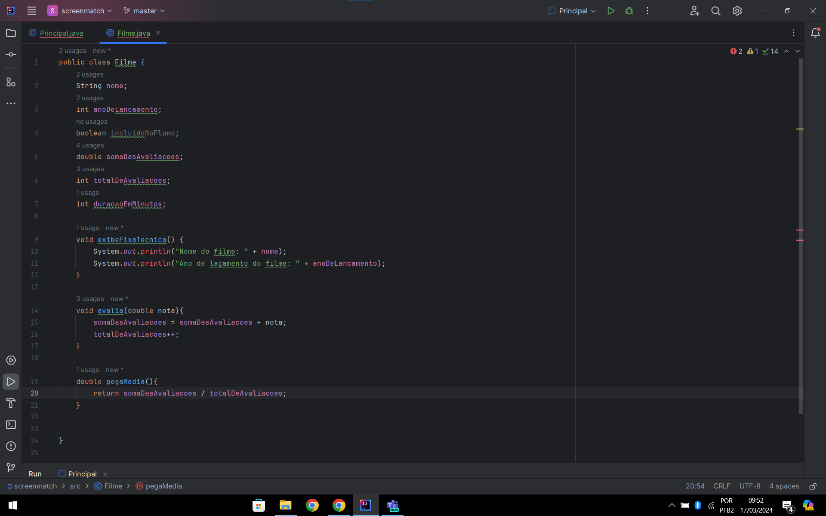Screen dimensions: 826x516
Task: Open editor tab options menu
Action: [794, 33]
